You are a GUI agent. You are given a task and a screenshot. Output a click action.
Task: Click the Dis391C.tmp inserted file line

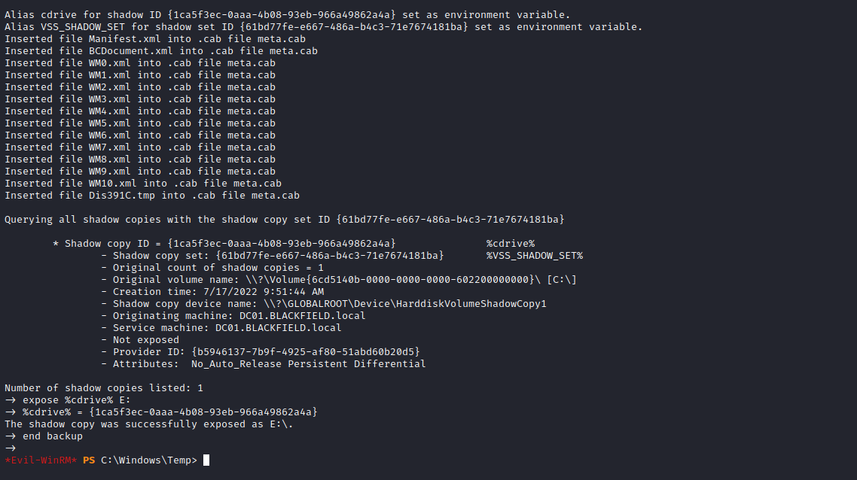(151, 196)
